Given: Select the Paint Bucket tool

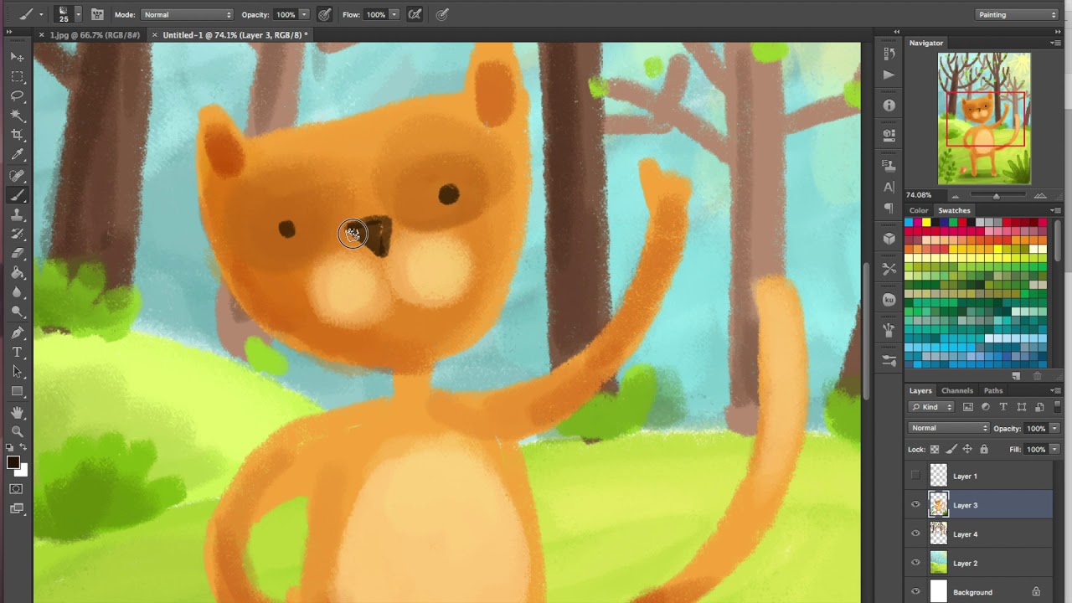Looking at the screenshot, I should point(17,273).
